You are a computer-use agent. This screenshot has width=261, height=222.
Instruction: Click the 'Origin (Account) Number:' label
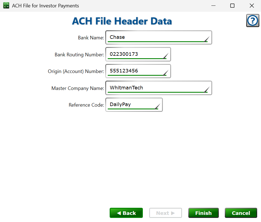point(76,71)
